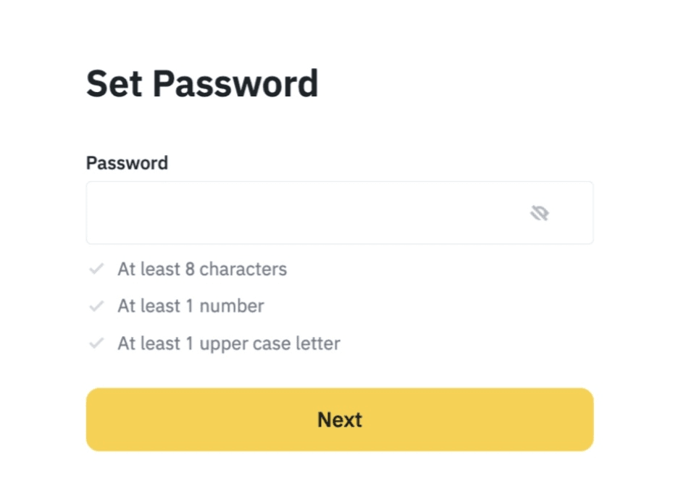Click the checkmark beside "At least 1 number"

click(x=96, y=306)
